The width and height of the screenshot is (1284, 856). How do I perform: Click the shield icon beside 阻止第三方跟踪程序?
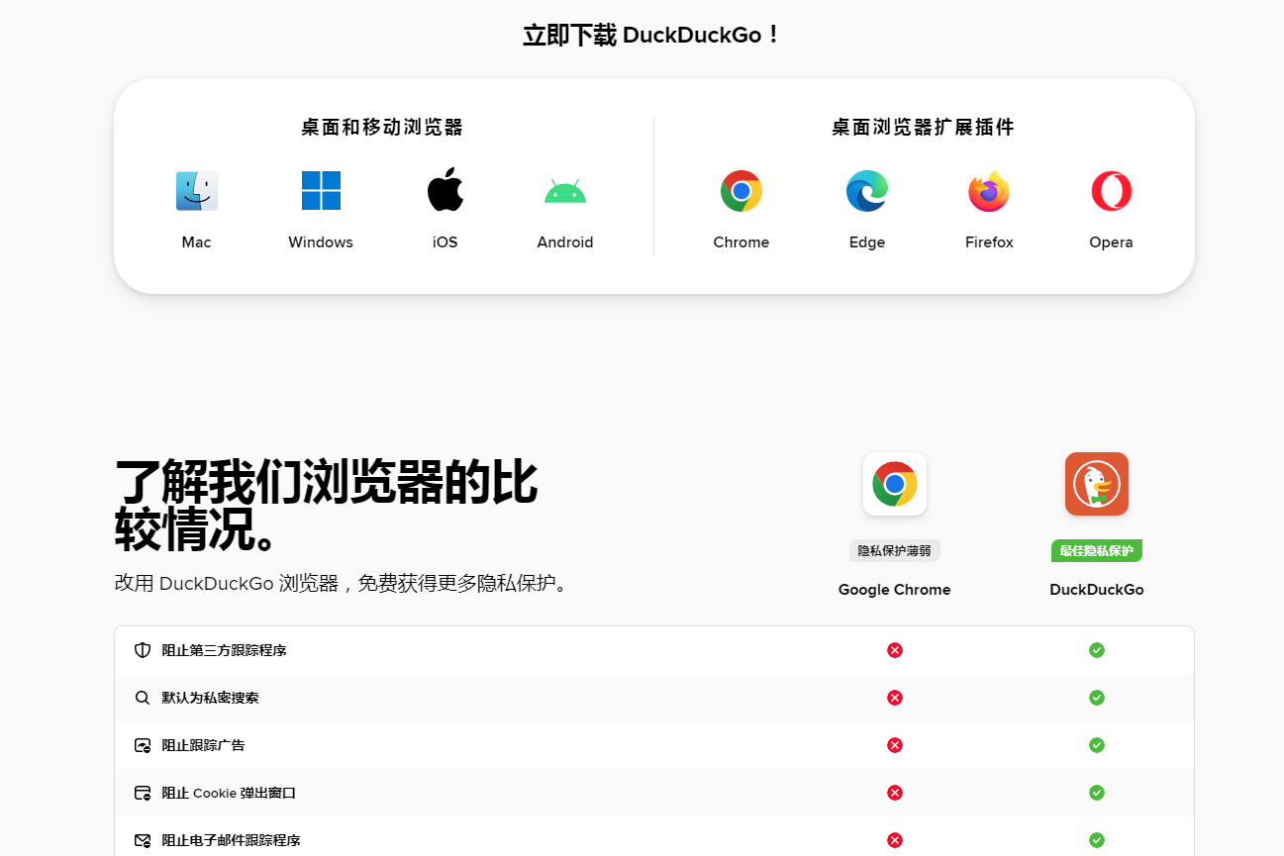point(143,650)
